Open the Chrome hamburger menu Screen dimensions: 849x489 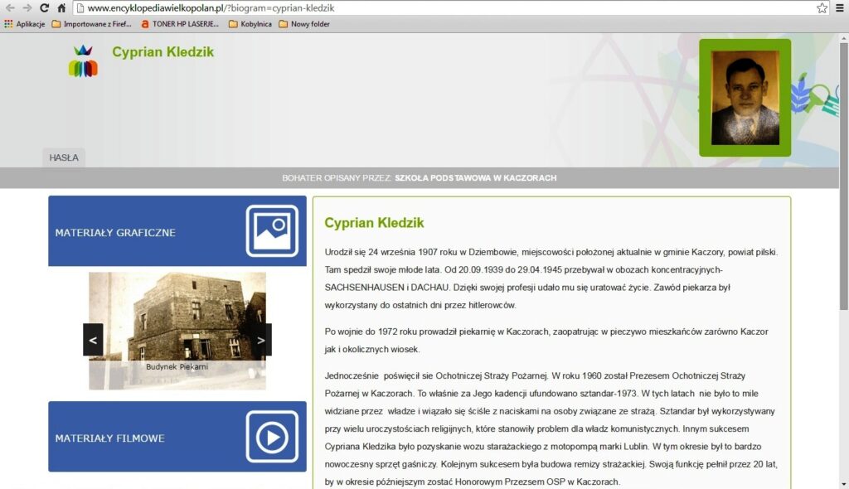pos(840,8)
